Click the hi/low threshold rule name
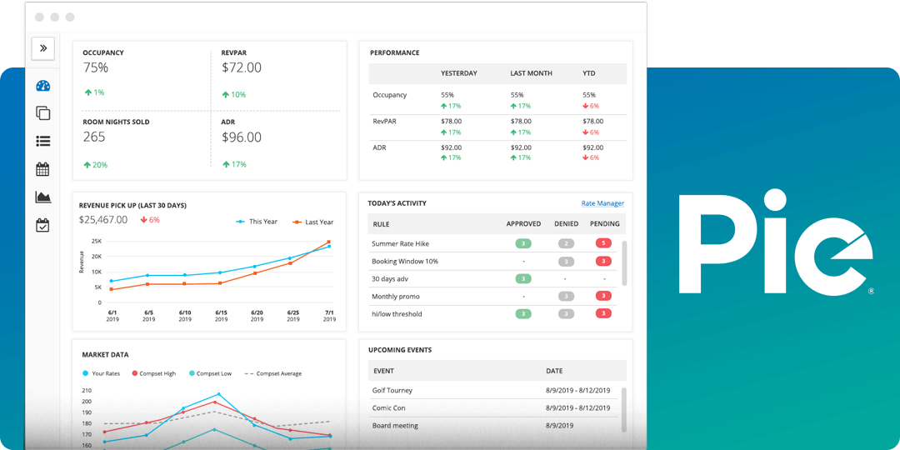 point(397,314)
